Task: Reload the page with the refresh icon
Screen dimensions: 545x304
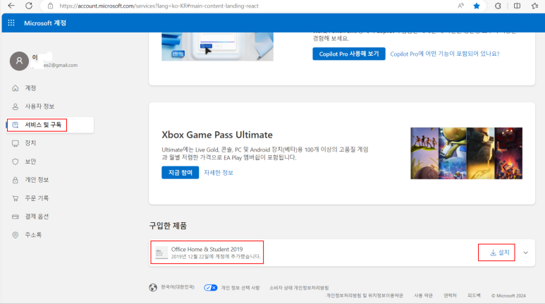Action: pos(29,6)
